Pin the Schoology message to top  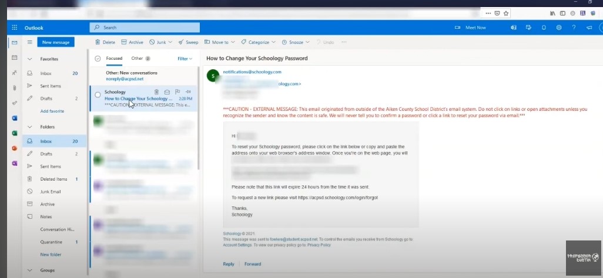[x=187, y=91]
